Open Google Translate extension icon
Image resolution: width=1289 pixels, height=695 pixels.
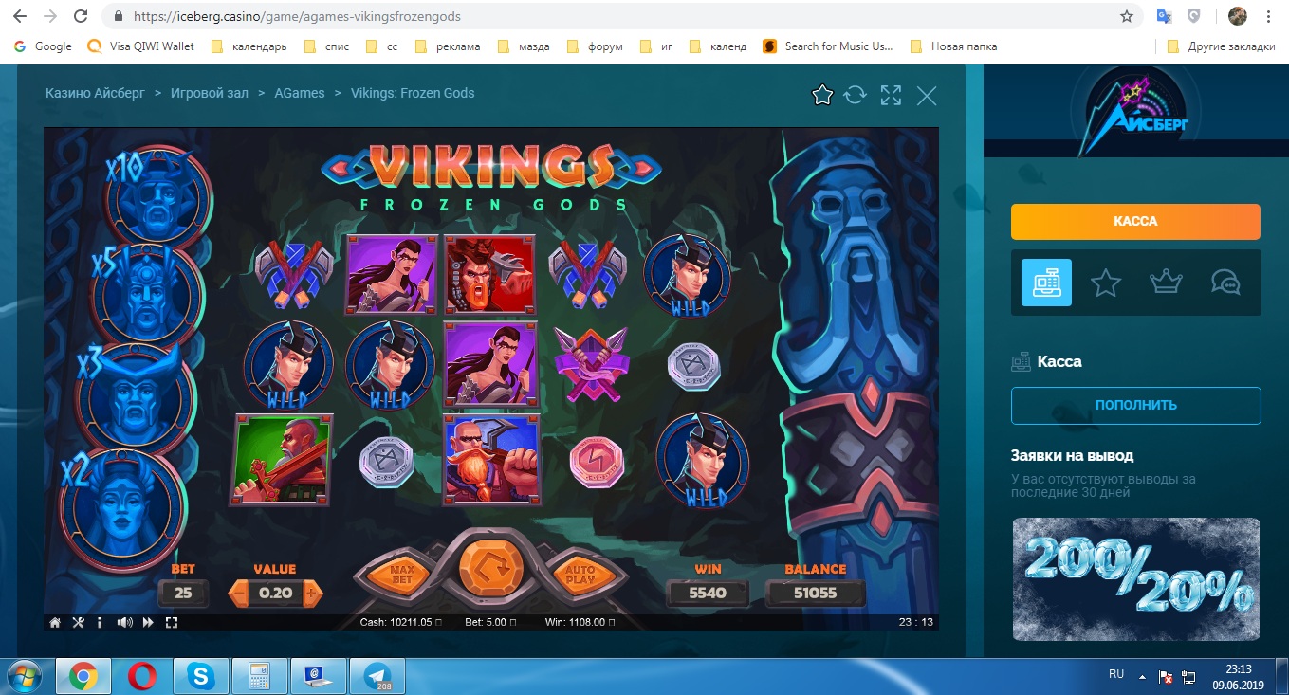tap(1165, 16)
